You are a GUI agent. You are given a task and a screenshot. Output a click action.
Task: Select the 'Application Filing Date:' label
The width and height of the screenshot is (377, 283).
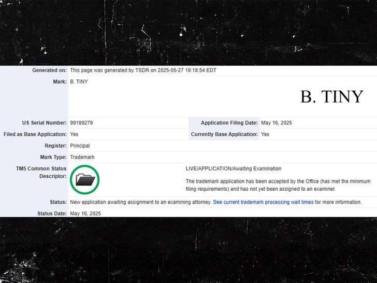point(229,123)
